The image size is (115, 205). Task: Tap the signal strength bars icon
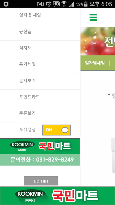point(72,4)
